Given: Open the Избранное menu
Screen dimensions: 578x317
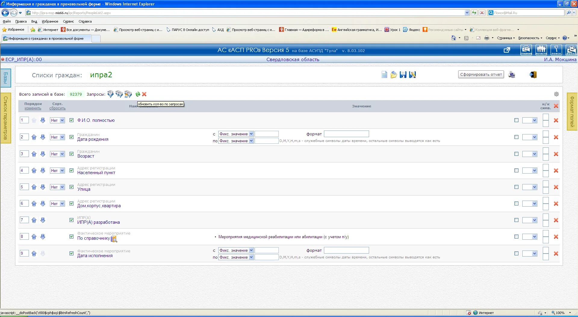Looking at the screenshot, I should pyautogui.click(x=50, y=21).
